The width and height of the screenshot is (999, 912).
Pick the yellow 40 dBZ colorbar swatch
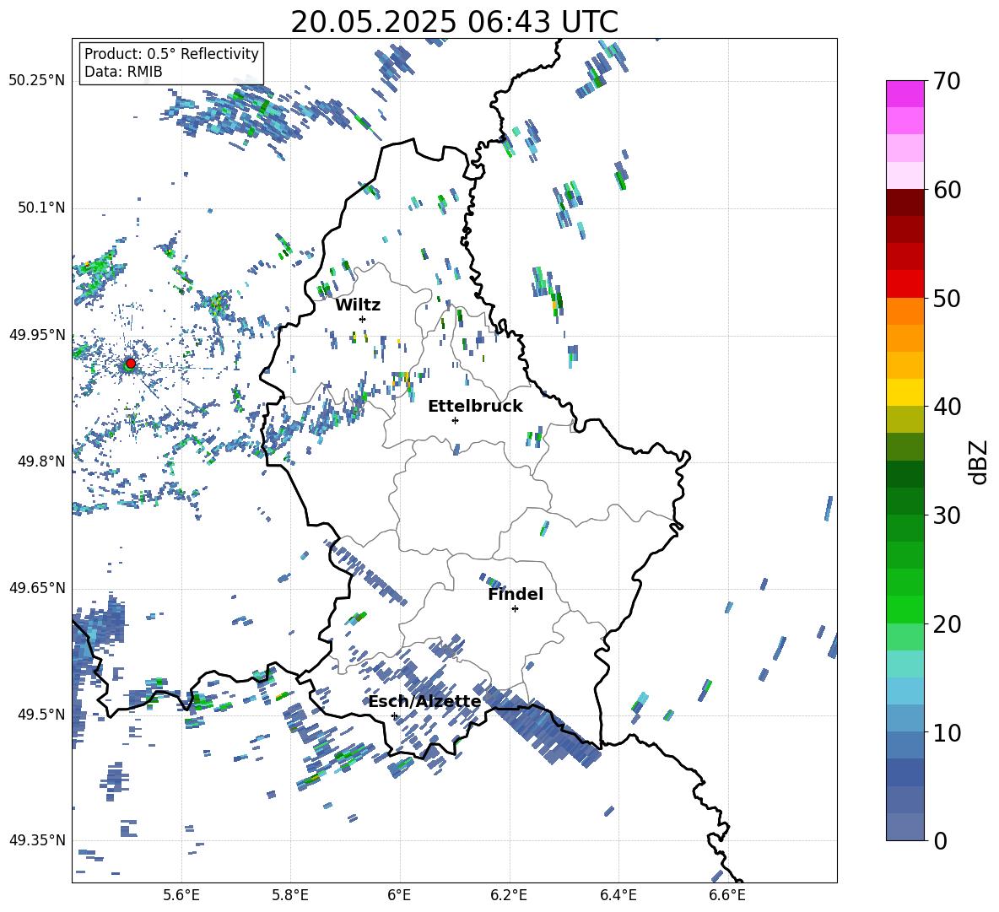click(x=904, y=392)
